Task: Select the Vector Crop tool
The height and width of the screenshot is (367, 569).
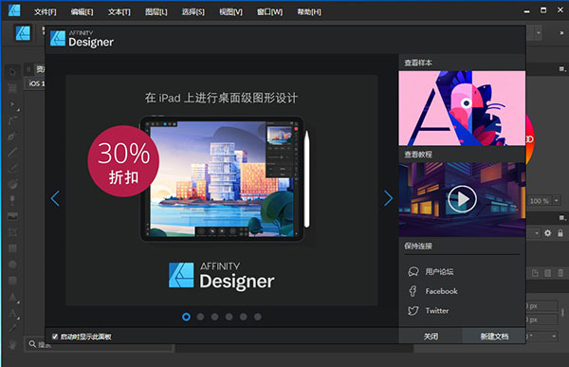Action: 12,232
